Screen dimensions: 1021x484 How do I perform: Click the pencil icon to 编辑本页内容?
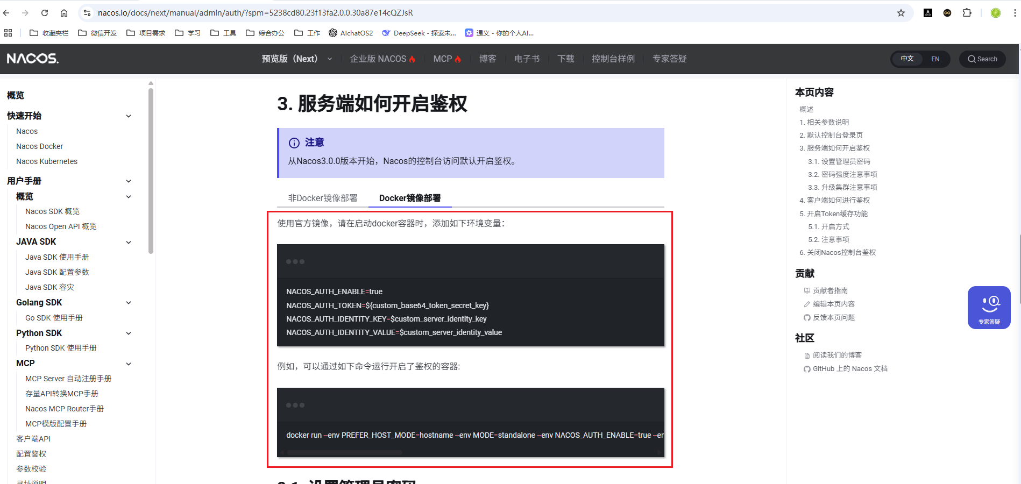click(807, 303)
